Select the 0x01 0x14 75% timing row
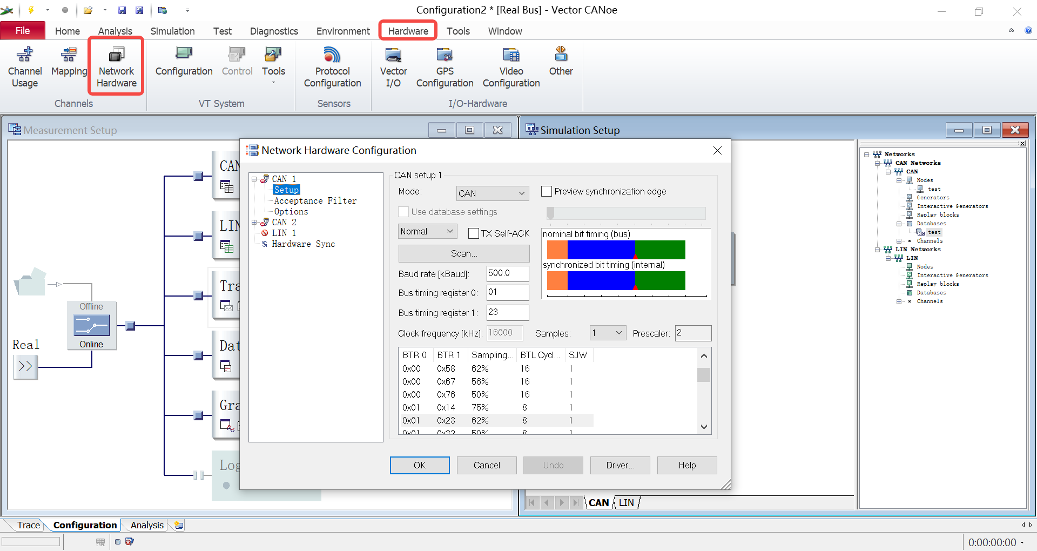This screenshot has width=1037, height=551. point(496,407)
